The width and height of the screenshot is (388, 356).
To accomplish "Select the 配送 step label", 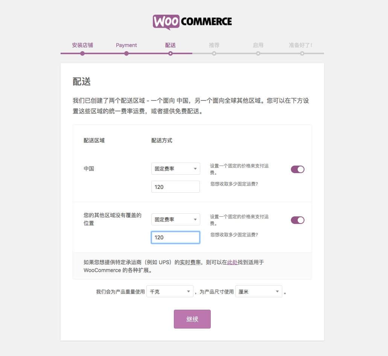I will pos(170,45).
